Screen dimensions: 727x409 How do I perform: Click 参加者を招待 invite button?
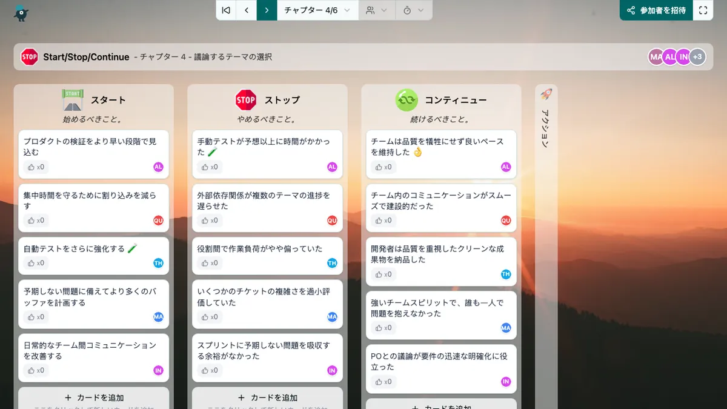656,10
